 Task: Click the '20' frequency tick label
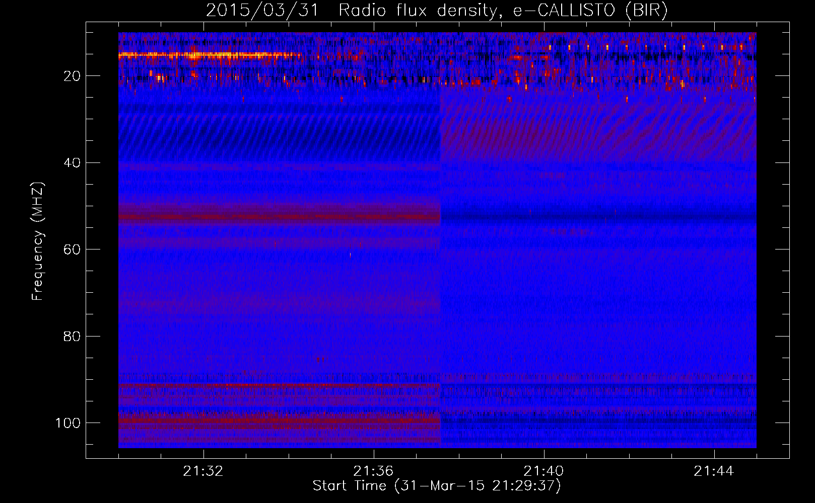(x=73, y=76)
